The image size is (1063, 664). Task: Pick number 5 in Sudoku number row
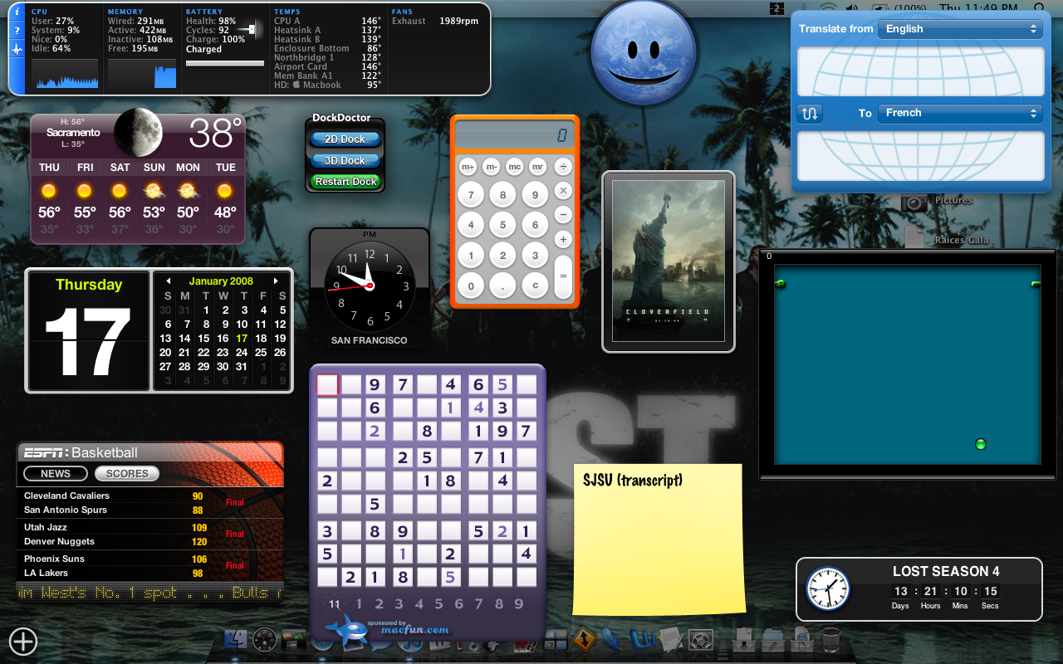pos(438,604)
